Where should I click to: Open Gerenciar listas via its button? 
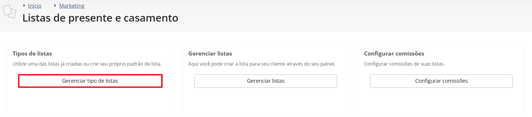pyautogui.click(x=265, y=81)
